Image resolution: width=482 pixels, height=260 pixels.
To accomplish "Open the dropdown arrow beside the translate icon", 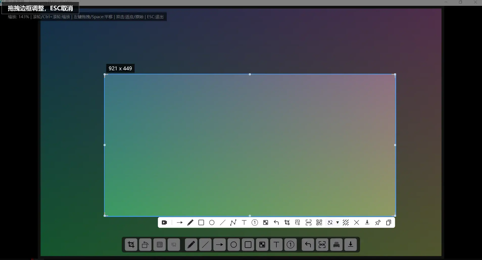I will coord(338,223).
